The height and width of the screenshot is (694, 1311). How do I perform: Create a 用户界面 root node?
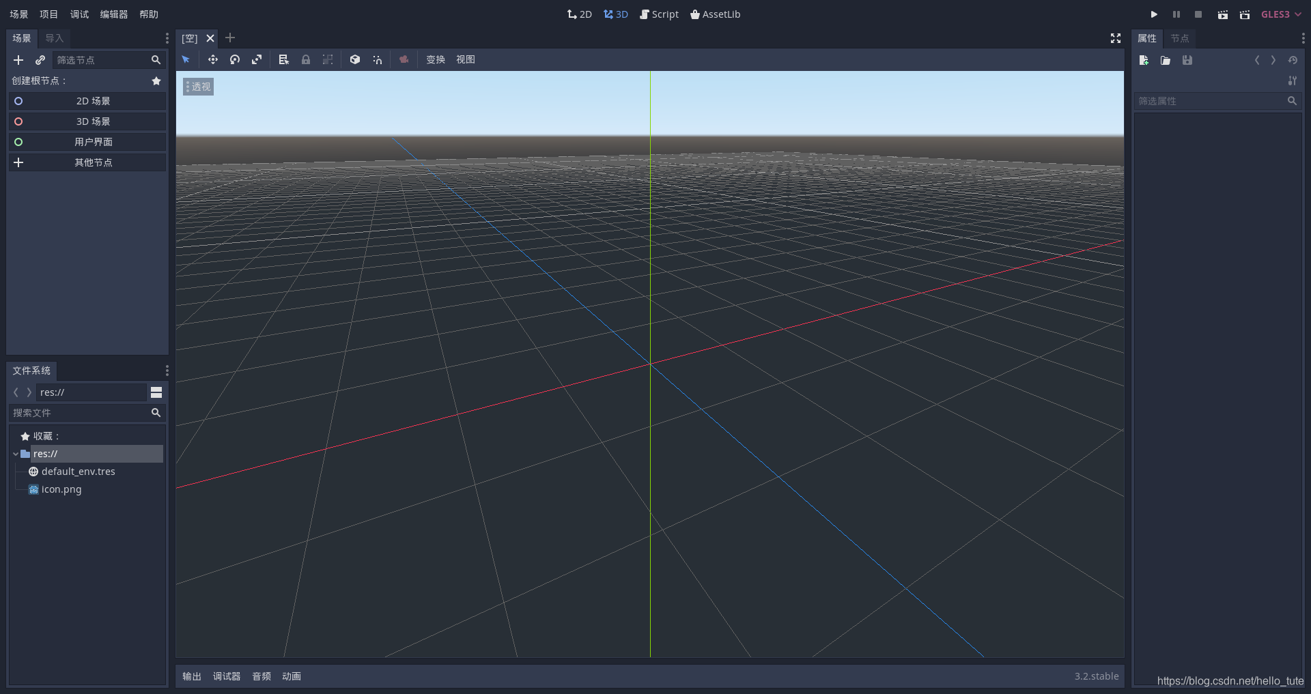[x=87, y=142]
